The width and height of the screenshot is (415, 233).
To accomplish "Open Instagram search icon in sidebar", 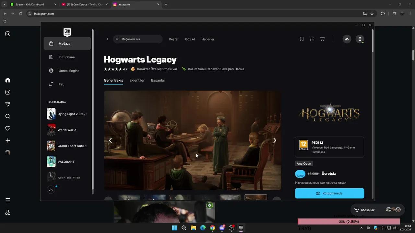I will coord(8,116).
